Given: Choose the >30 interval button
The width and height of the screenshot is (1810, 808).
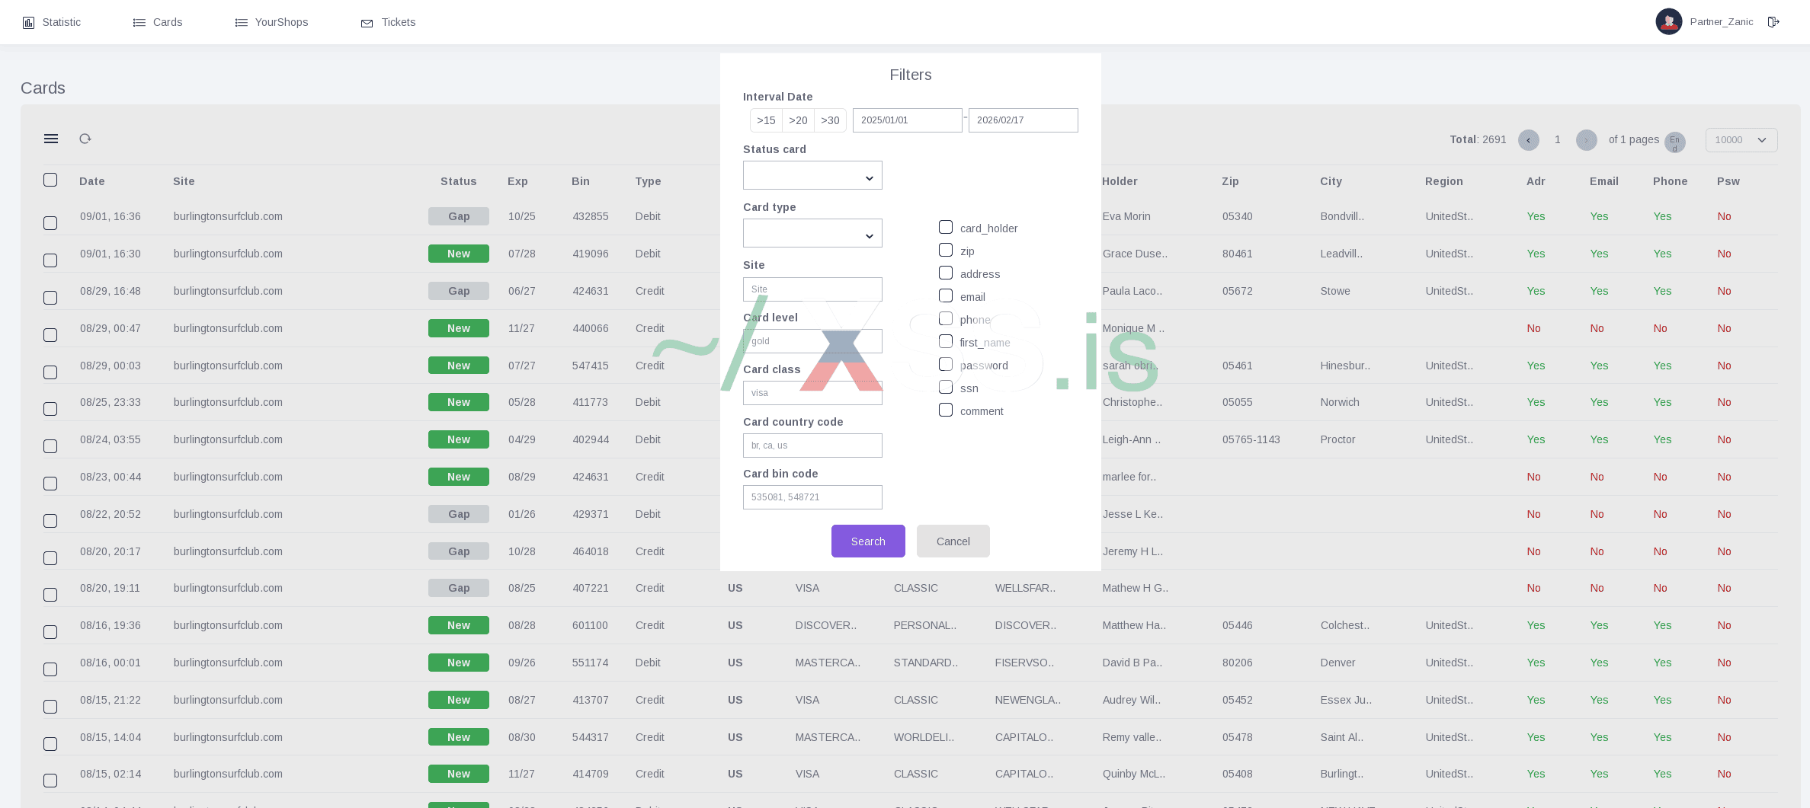Looking at the screenshot, I should tap(830, 120).
